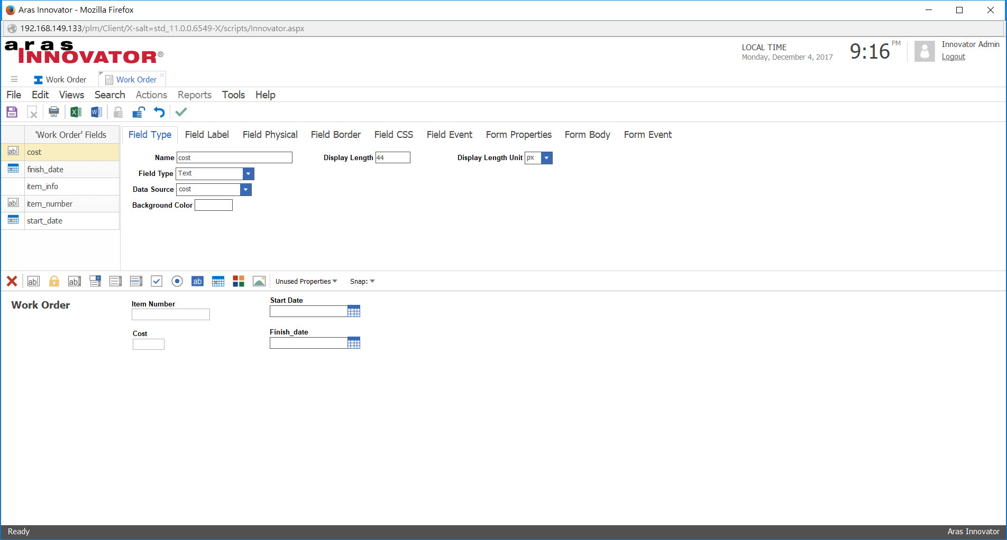The width and height of the screenshot is (1007, 540).
Task: Switch to the Form Body tab
Action: point(588,135)
